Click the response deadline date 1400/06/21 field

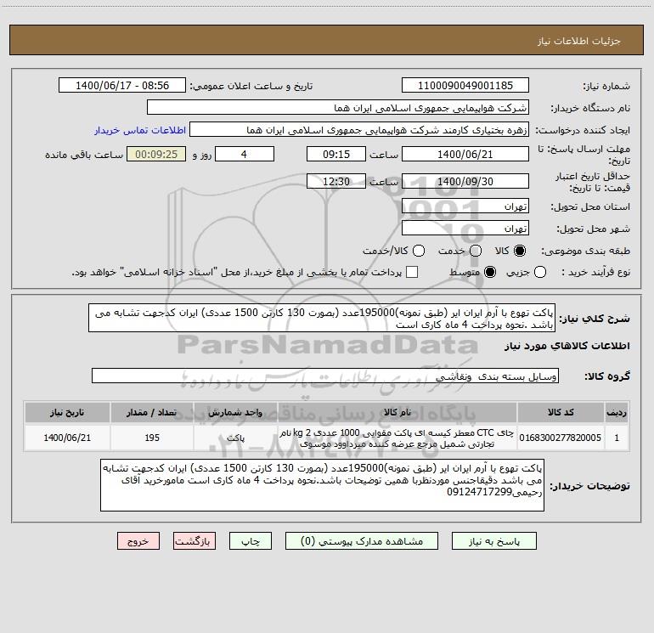coord(465,154)
